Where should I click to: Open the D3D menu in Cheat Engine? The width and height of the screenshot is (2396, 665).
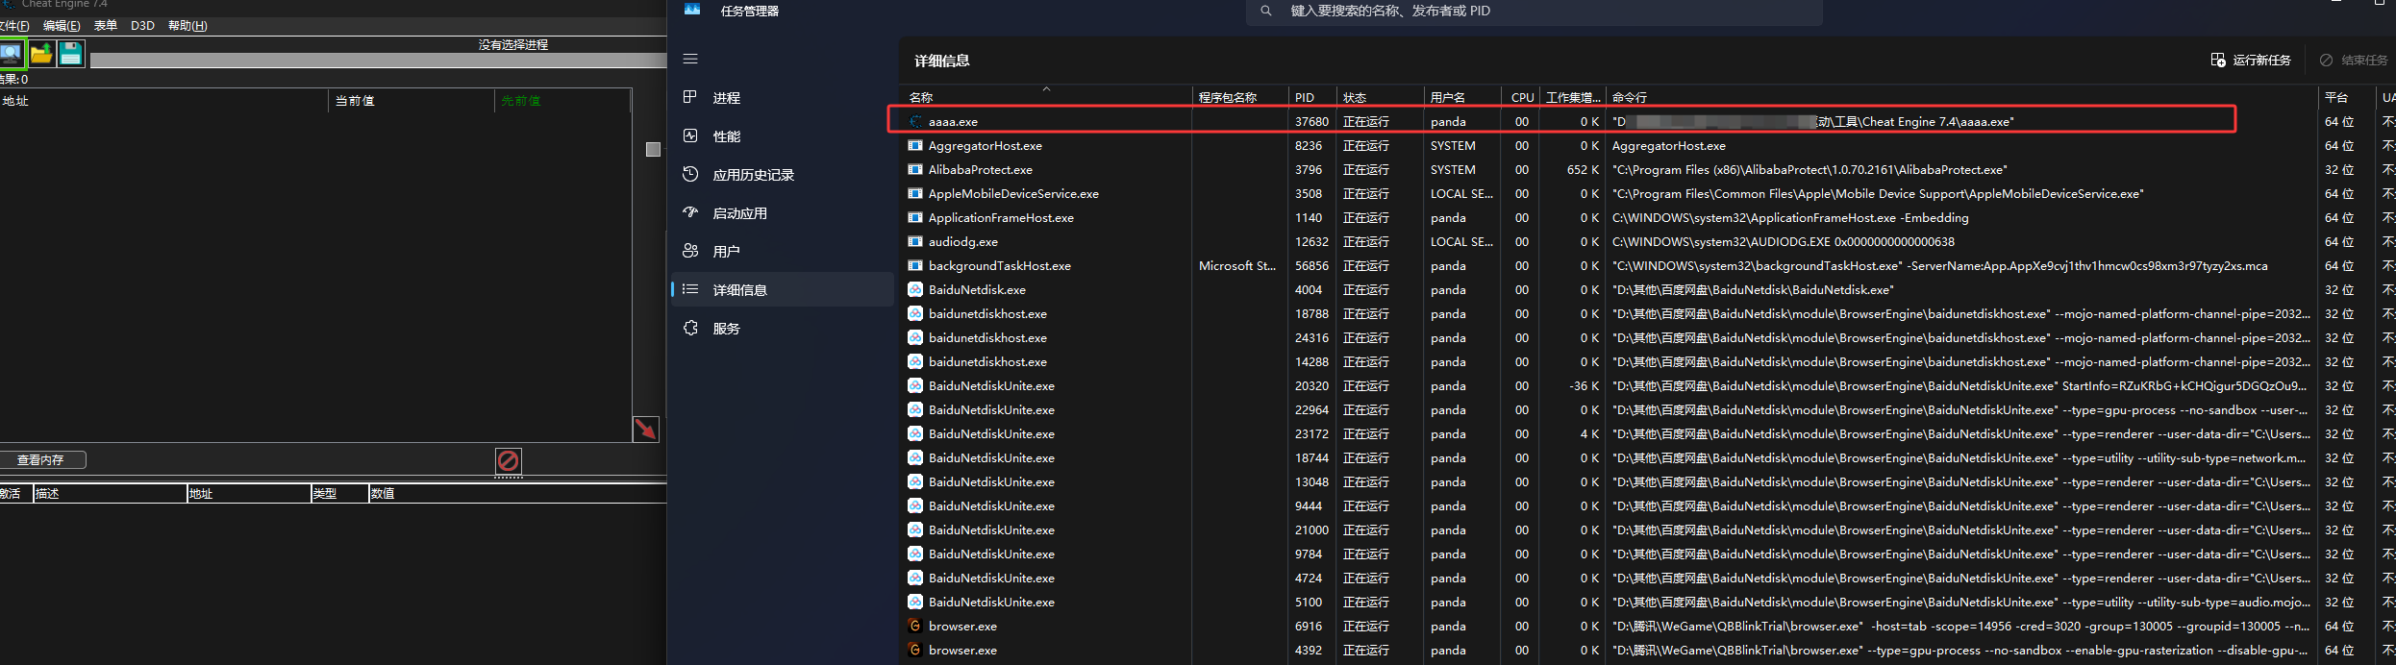click(142, 26)
